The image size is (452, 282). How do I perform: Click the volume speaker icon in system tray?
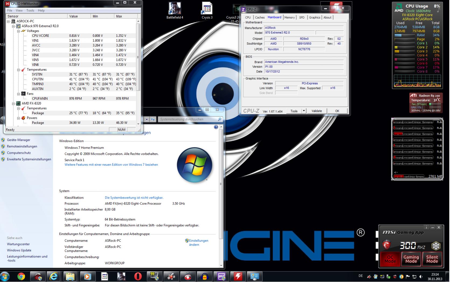click(x=421, y=276)
